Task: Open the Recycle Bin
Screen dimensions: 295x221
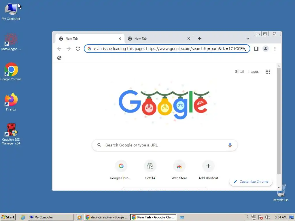Action: (x=281, y=193)
